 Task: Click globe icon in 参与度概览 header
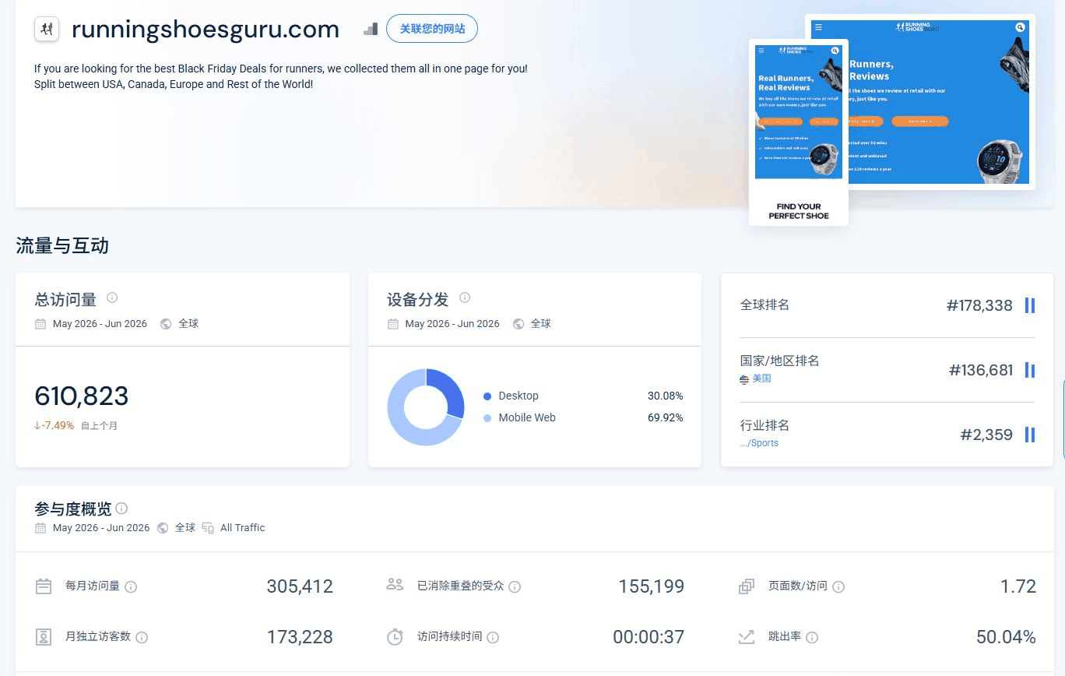coord(163,528)
